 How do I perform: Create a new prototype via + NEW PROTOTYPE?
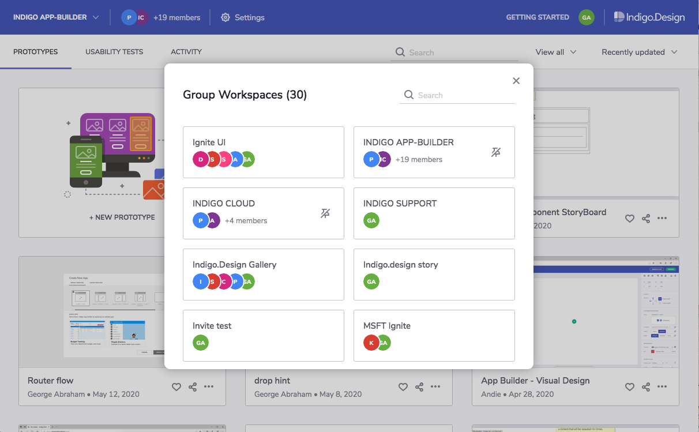tap(122, 217)
